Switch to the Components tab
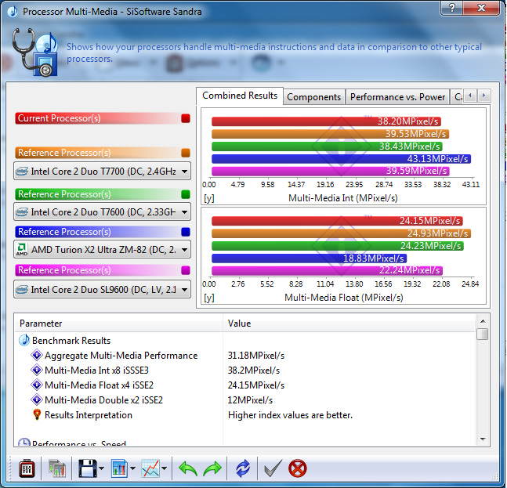507x488 pixels. [313, 97]
